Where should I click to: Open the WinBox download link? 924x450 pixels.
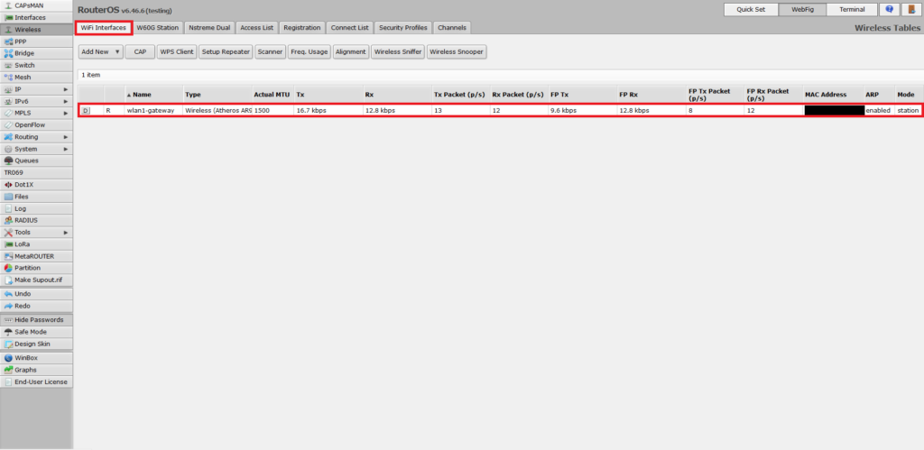pos(36,357)
